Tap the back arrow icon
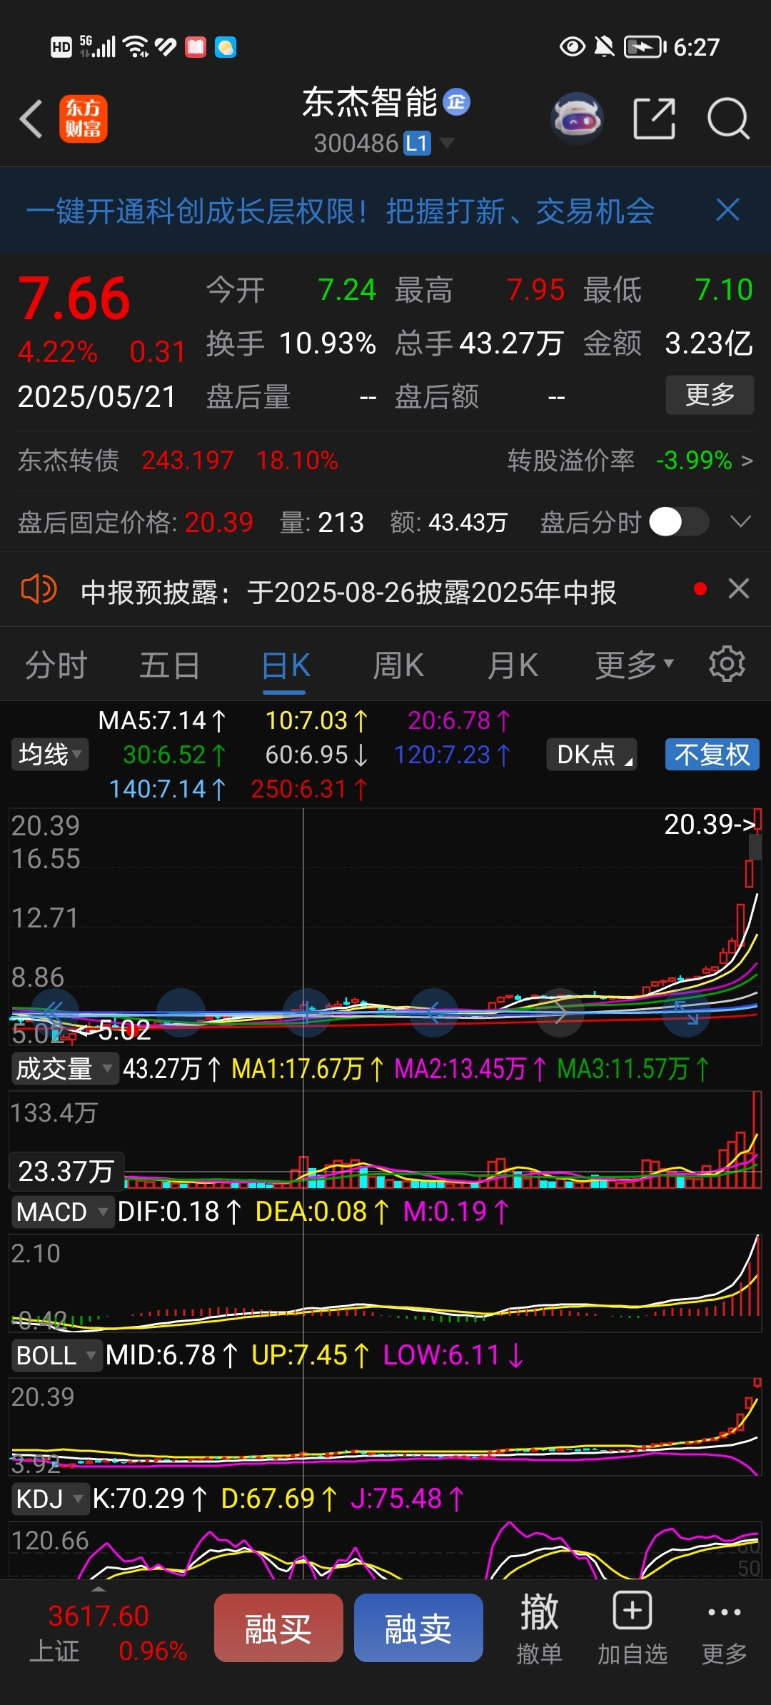Image resolution: width=771 pixels, height=1705 pixels. pyautogui.click(x=31, y=119)
